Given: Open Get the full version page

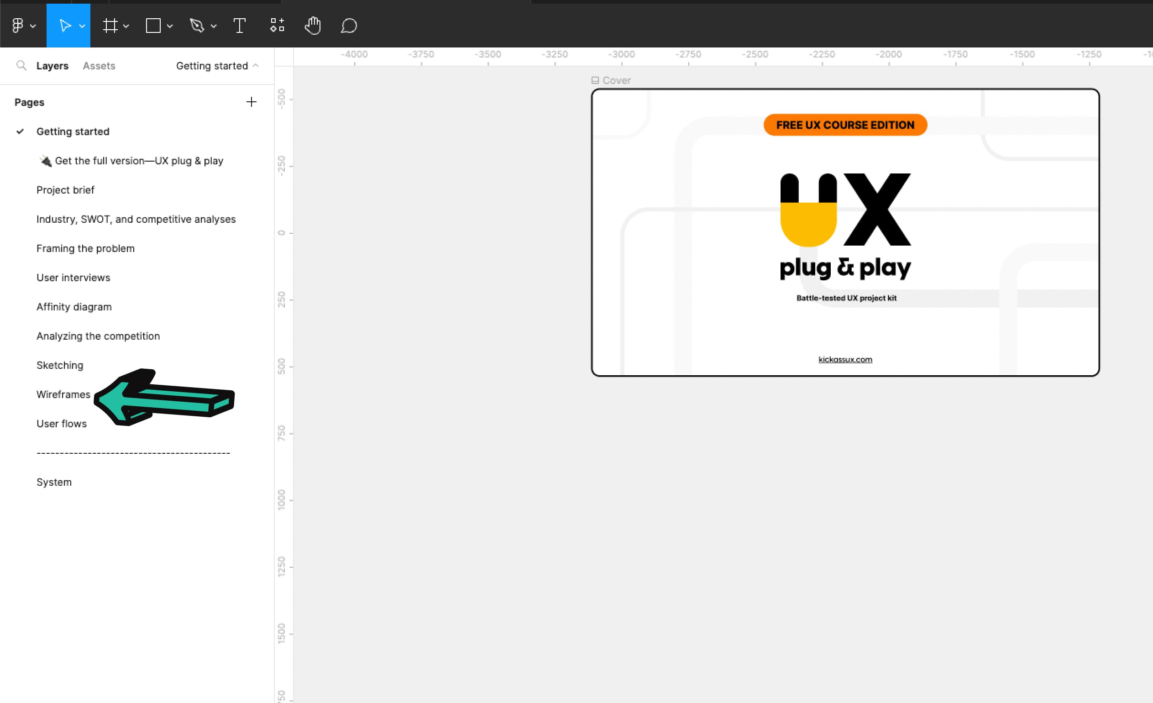Looking at the screenshot, I should pyautogui.click(x=131, y=161).
